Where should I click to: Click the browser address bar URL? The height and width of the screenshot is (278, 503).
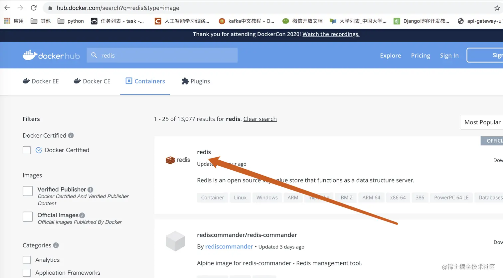(x=118, y=8)
